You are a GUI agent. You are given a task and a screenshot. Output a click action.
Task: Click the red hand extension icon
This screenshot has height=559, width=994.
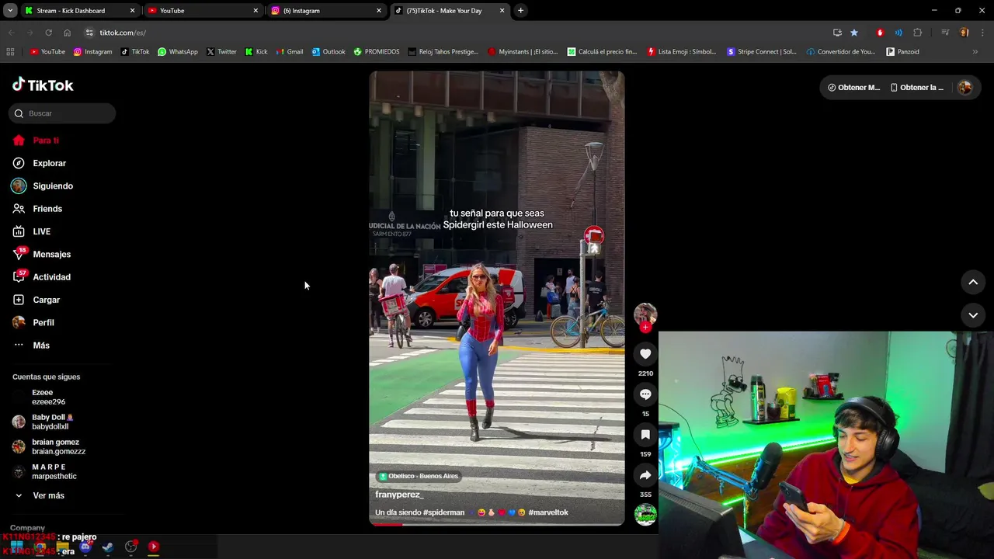point(880,33)
